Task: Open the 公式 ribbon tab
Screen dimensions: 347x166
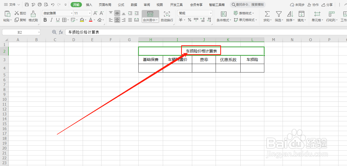Action: [x=121, y=4]
